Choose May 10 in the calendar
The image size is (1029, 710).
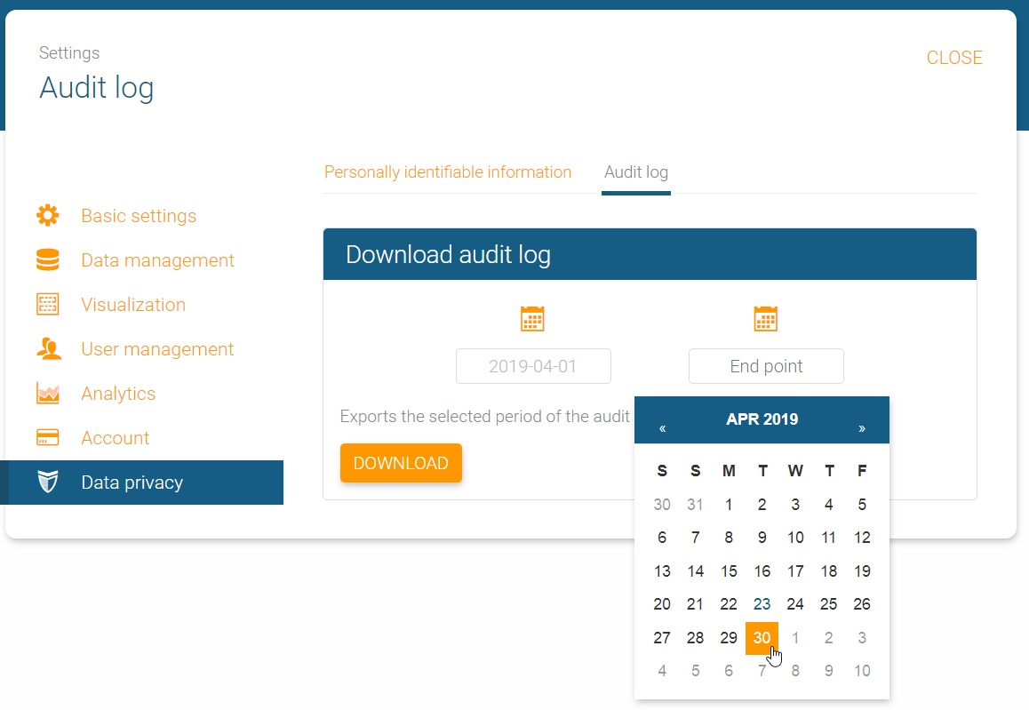(862, 671)
